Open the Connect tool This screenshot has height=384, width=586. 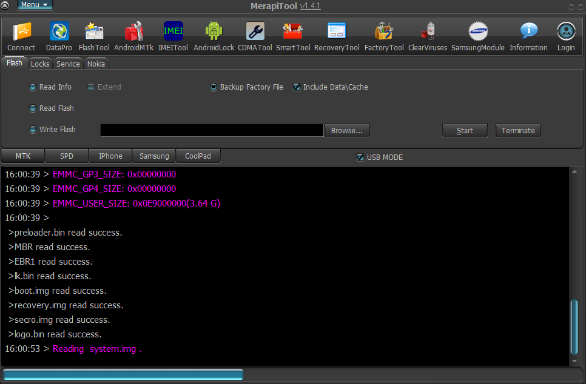(21, 37)
